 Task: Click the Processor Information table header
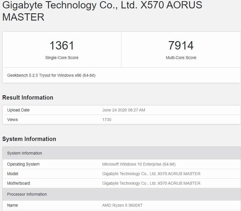tap(27, 194)
